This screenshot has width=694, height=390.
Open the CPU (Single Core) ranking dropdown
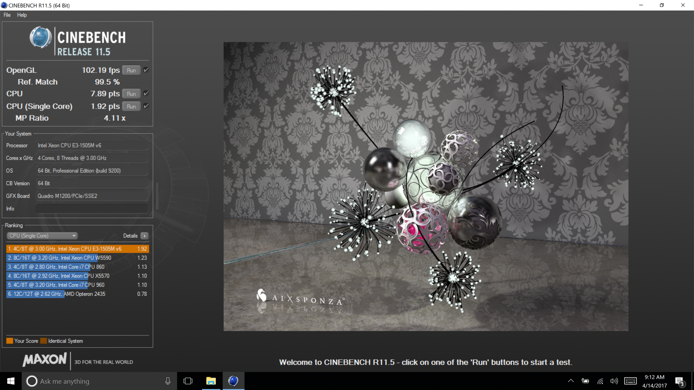(42, 236)
